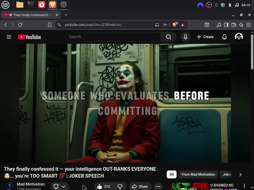
Task: Go back to the previous page
Action: tap(6, 25)
